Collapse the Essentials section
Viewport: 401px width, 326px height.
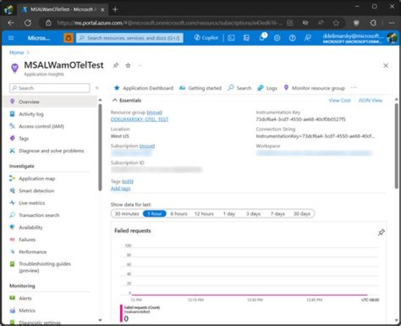pos(115,100)
